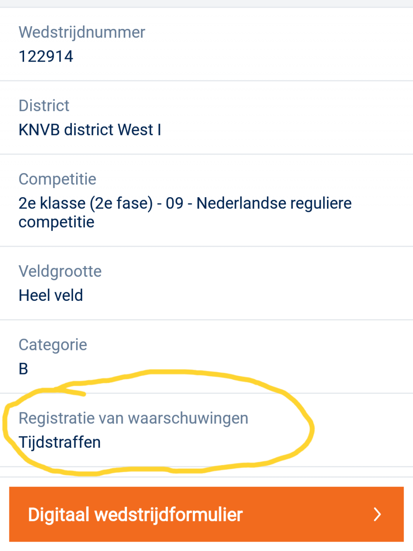Click the 2e klasse competition name

(185, 203)
